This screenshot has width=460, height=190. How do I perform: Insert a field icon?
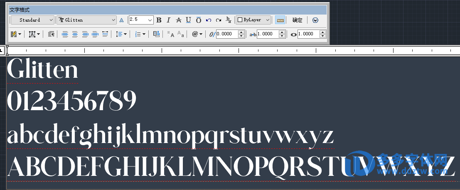(156, 34)
